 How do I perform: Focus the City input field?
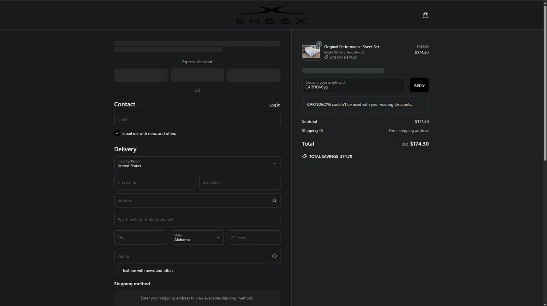[141, 238]
